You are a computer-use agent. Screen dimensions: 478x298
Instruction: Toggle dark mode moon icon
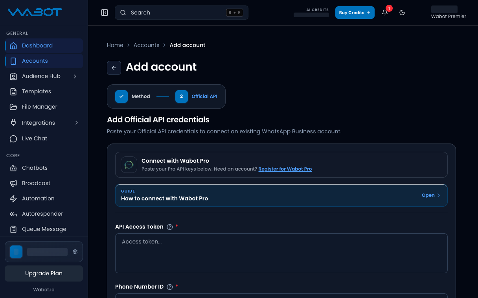coord(402,13)
